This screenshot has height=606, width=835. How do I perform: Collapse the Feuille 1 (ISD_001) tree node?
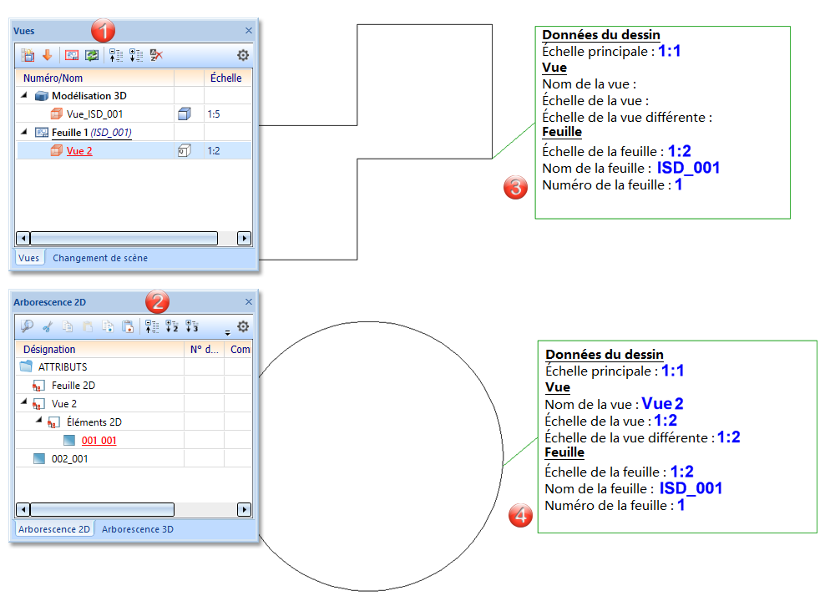tap(24, 132)
